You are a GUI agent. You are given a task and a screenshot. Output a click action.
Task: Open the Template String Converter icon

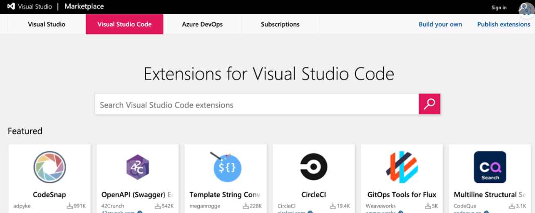coord(226,167)
